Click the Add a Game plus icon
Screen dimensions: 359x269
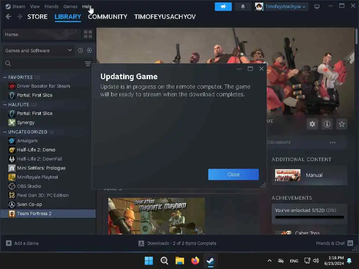coord(9,243)
